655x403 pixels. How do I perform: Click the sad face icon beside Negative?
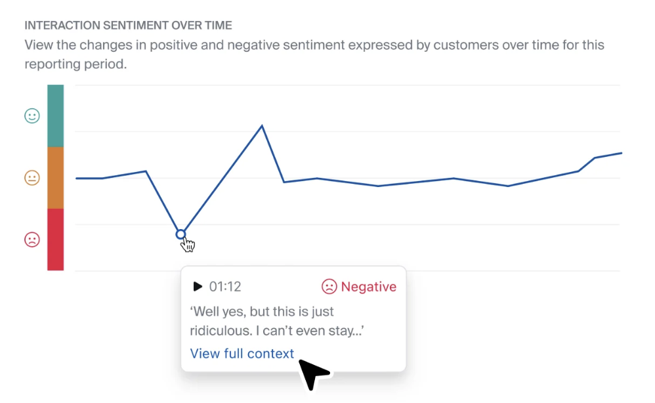coord(329,287)
